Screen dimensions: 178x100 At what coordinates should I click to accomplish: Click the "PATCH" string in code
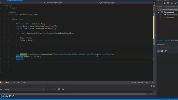coord(37,57)
